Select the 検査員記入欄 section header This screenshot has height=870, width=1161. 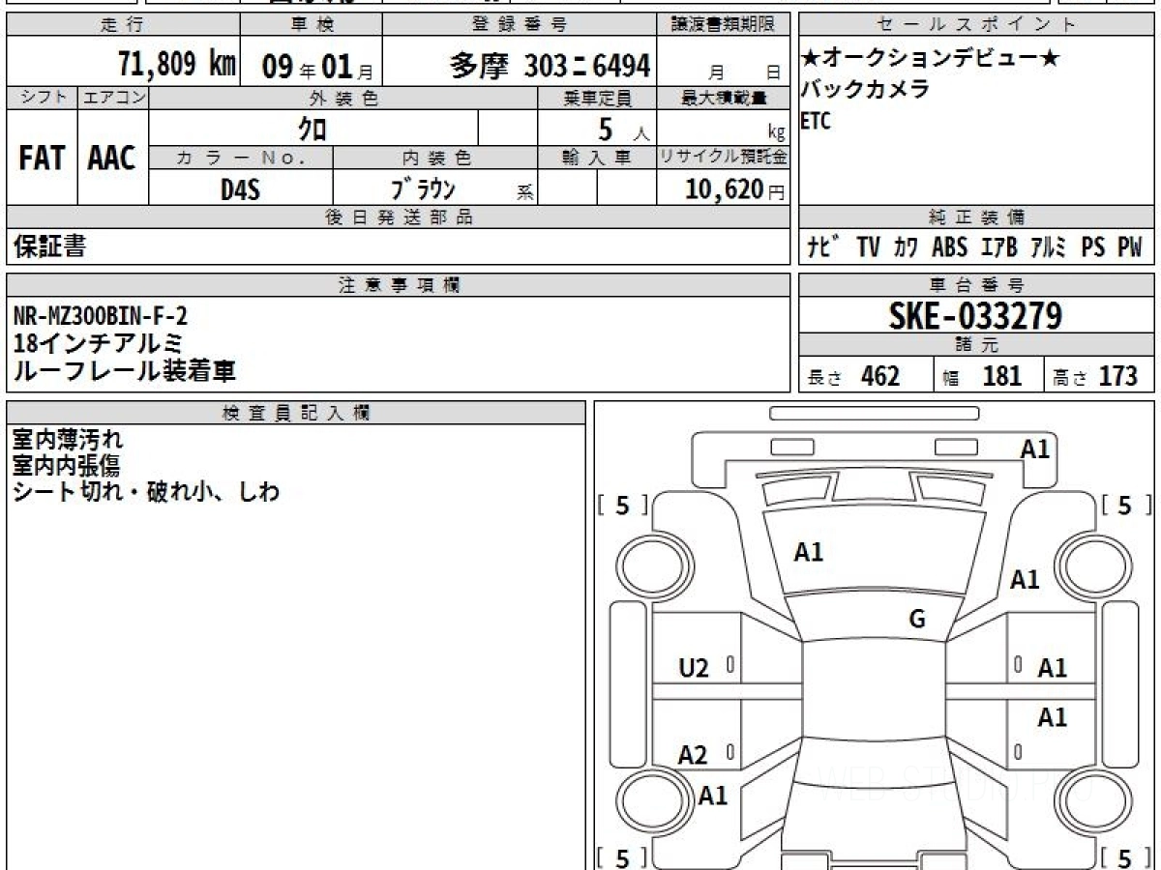click(296, 413)
